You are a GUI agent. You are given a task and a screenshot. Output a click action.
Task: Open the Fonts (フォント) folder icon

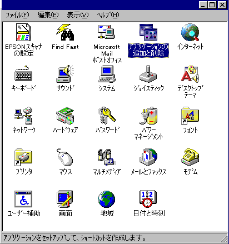coord(190,116)
